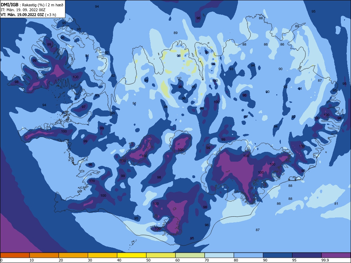Click the pale yellow 50–60 legend swatch
The height and width of the screenshot is (263, 351).
tap(161, 255)
